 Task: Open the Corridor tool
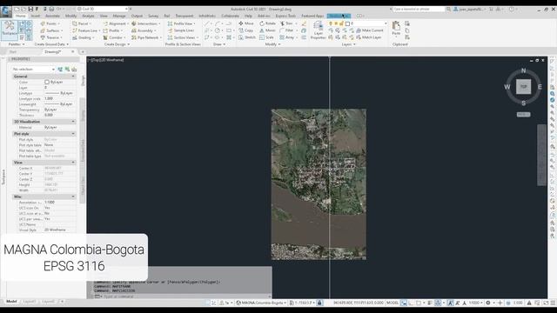click(x=114, y=37)
